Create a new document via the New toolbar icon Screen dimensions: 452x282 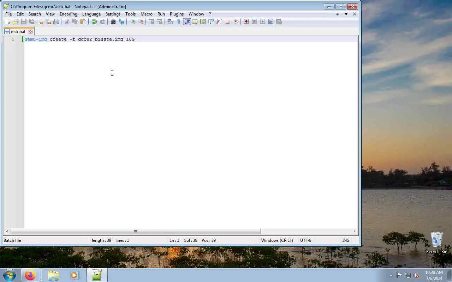click(x=7, y=22)
